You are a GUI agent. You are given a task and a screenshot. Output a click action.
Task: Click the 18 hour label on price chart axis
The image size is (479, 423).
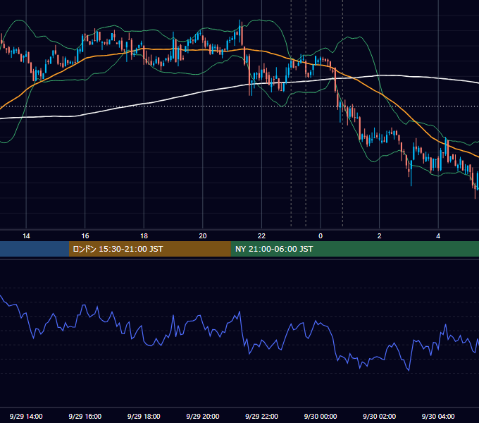click(144, 236)
